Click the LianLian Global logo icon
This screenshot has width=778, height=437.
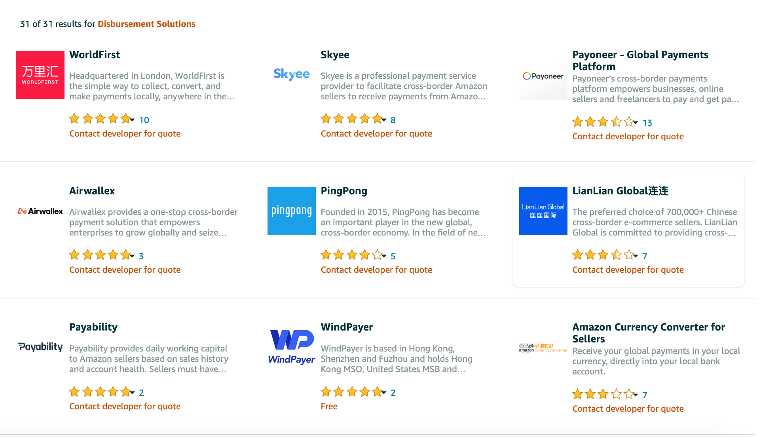coord(543,211)
